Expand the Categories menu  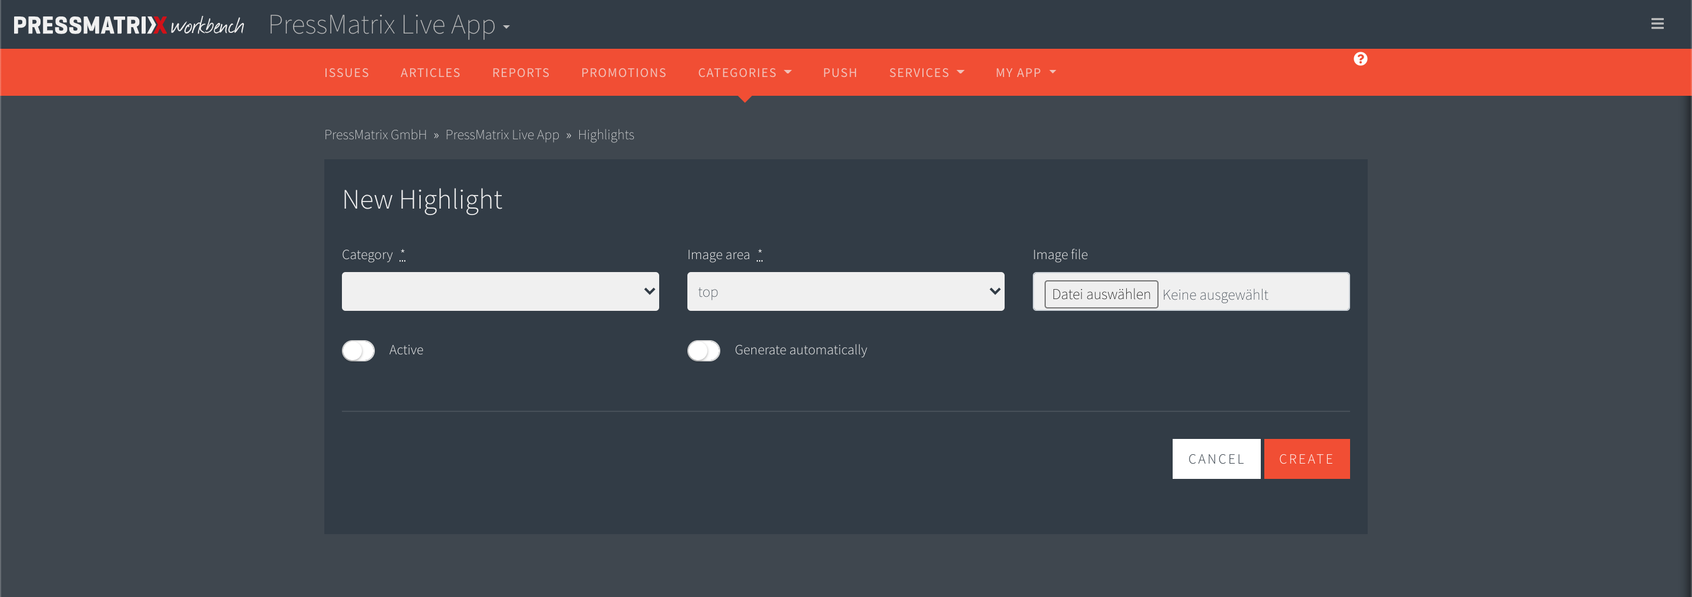click(x=745, y=73)
